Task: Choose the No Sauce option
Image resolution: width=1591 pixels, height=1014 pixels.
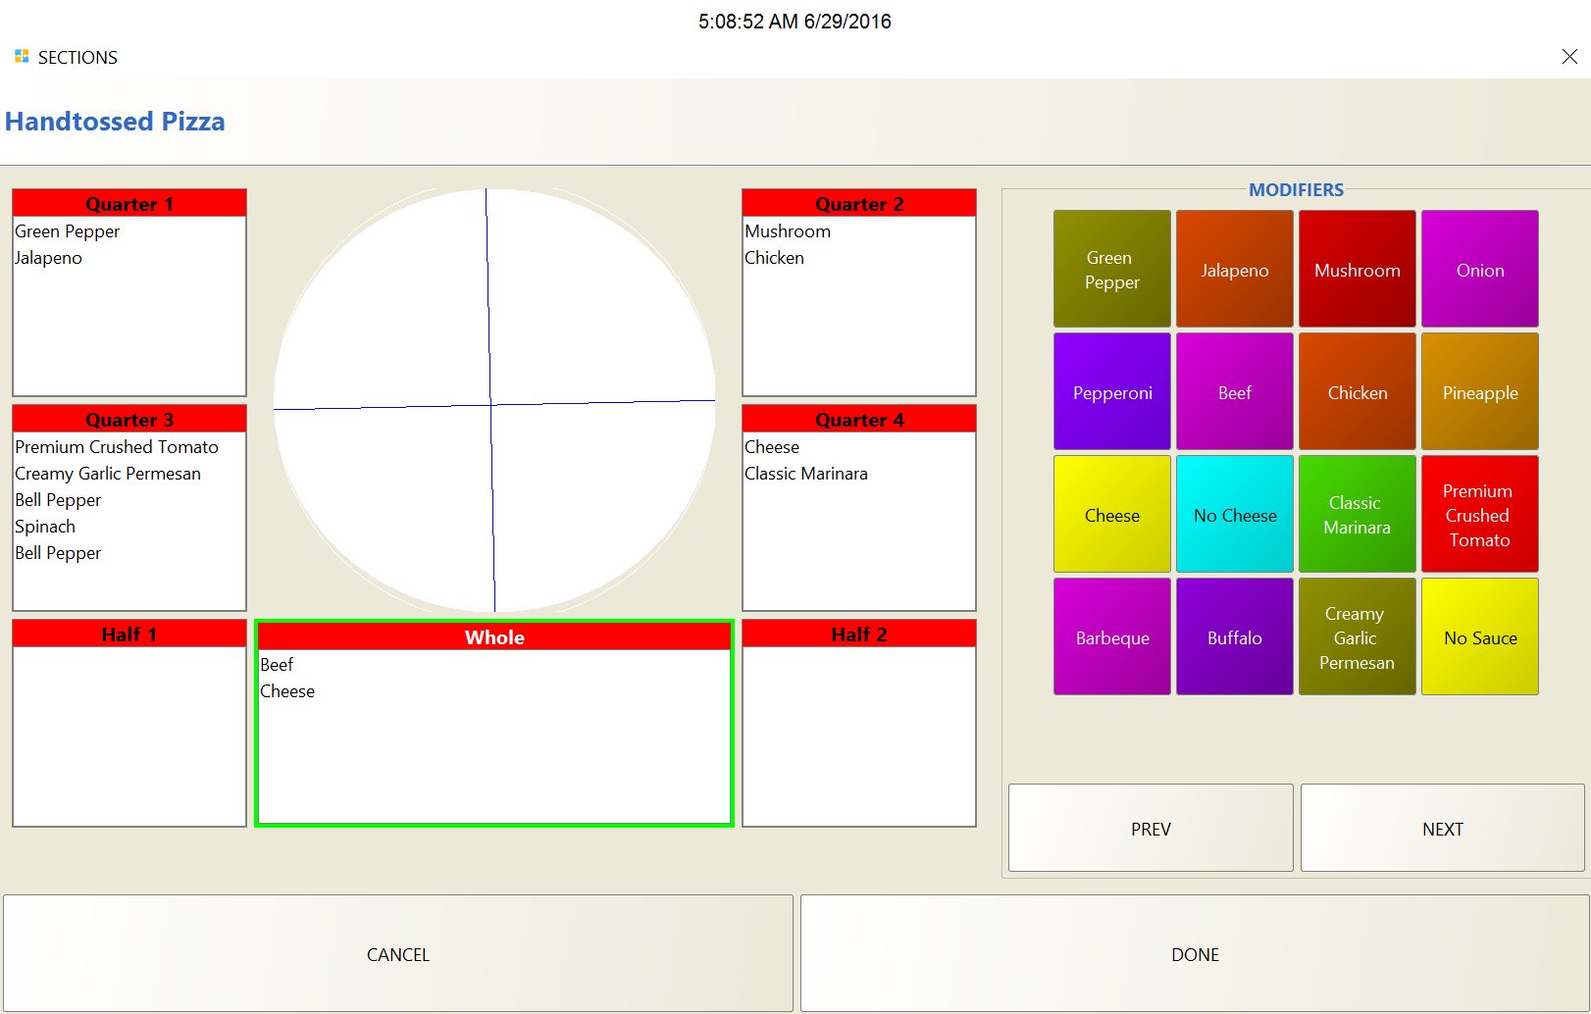Action: pos(1479,636)
